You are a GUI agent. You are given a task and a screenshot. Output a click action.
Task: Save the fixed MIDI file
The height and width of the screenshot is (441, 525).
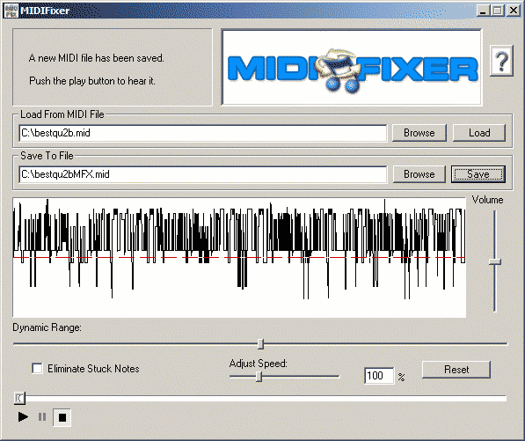tap(478, 174)
